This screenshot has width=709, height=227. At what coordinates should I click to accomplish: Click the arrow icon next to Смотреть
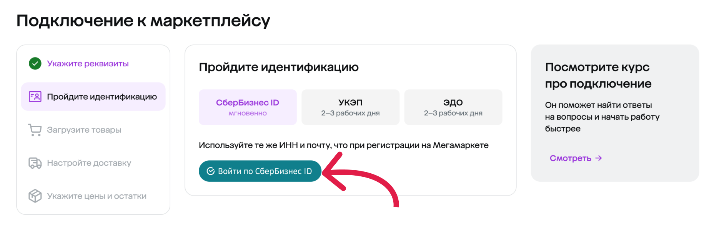[599, 158]
